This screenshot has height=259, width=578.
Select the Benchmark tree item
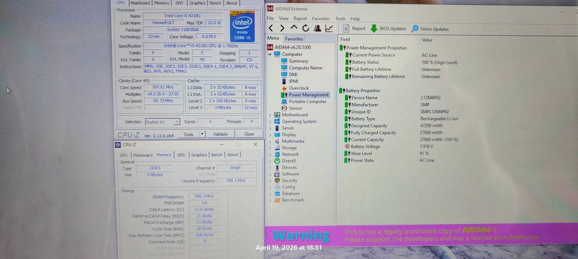(x=290, y=200)
